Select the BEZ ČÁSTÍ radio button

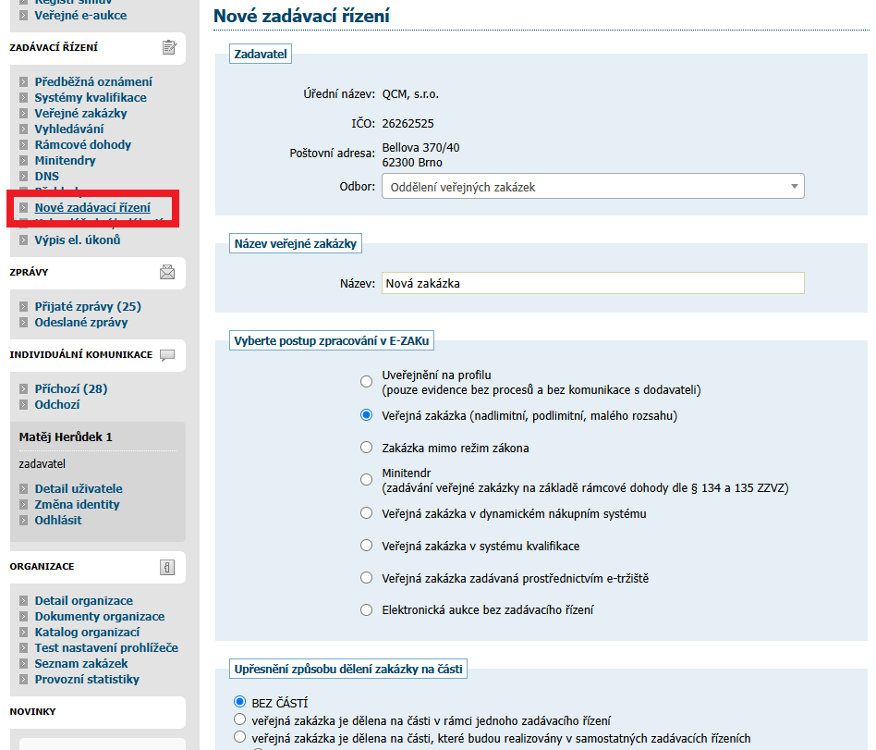tap(240, 702)
